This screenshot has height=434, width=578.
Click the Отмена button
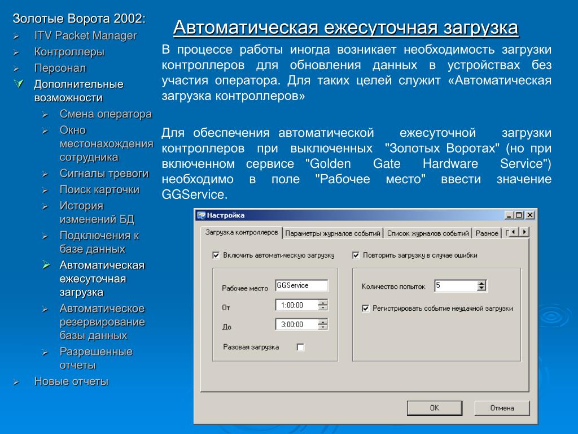tap(502, 408)
